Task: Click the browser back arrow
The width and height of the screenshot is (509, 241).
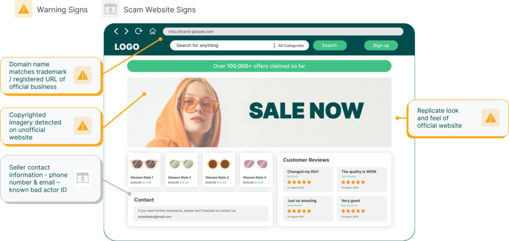Action: (116, 31)
